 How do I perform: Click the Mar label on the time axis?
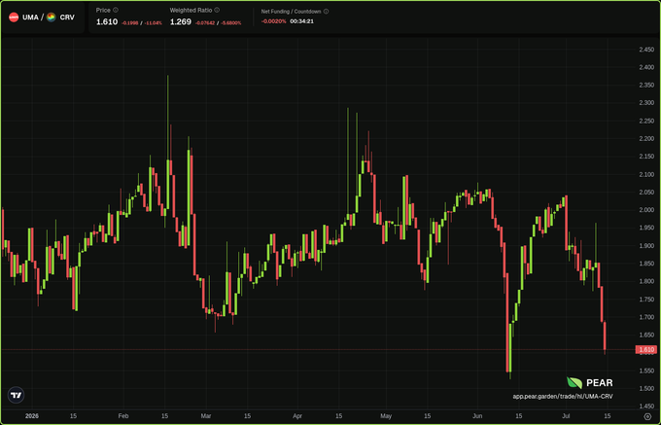coord(206,416)
